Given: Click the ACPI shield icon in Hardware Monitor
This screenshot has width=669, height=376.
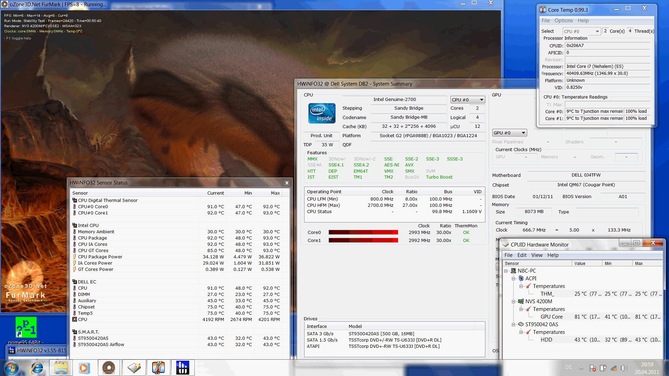Looking at the screenshot, I should click(x=521, y=279).
